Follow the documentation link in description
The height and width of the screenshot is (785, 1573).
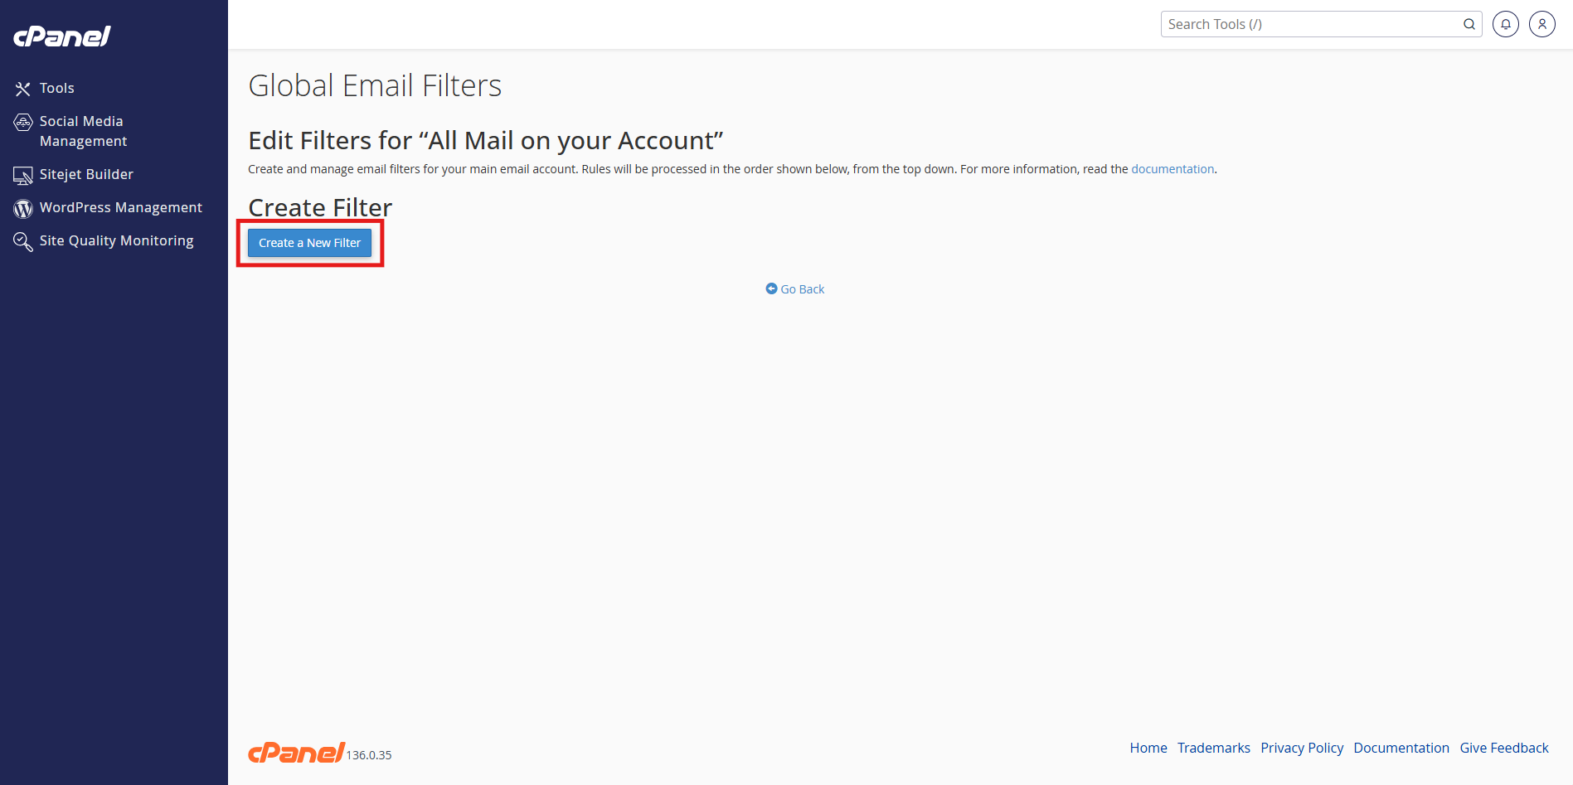(1172, 169)
